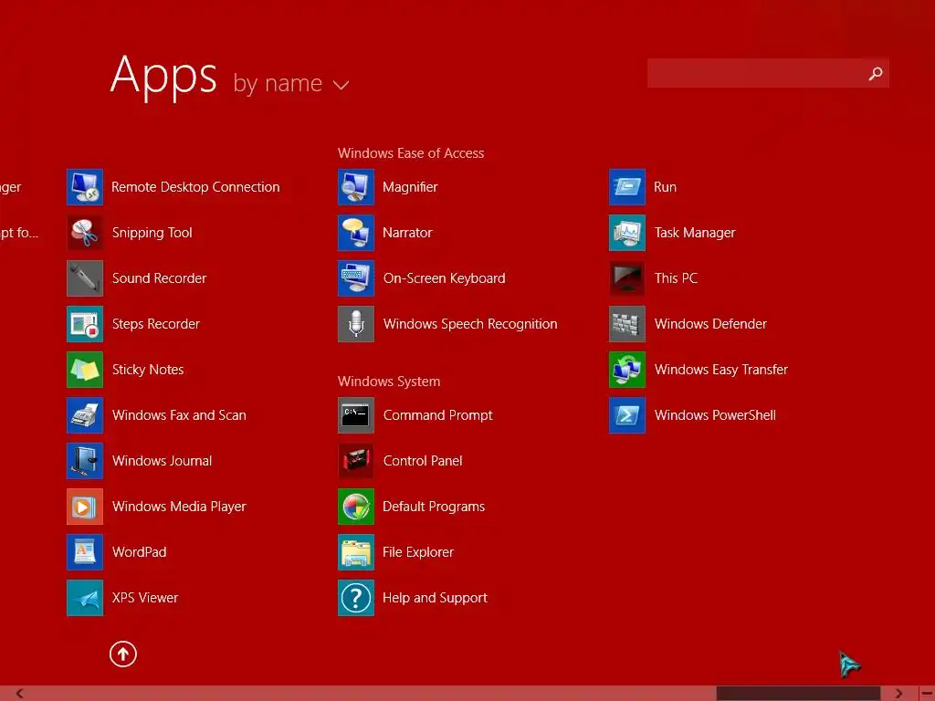
Task: Click the scrollbar right arrow
Action: click(x=898, y=694)
